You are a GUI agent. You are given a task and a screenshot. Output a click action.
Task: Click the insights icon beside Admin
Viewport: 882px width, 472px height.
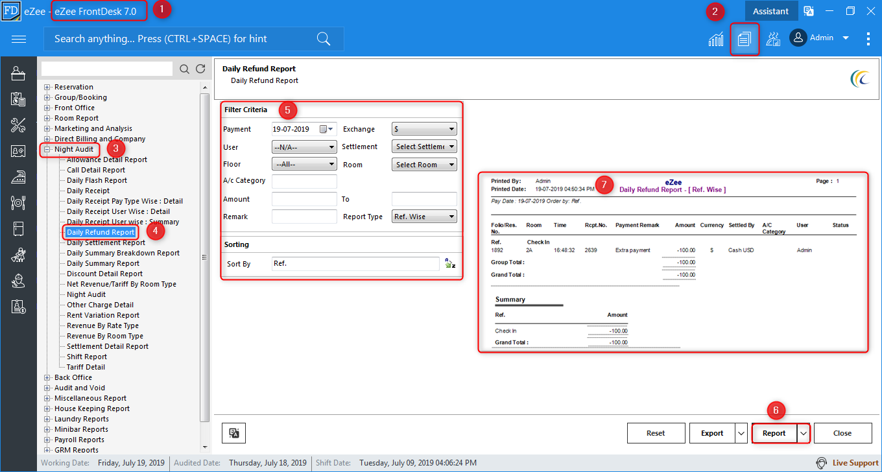coord(773,39)
